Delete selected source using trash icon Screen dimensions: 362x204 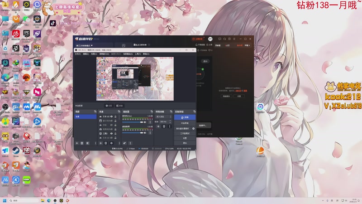(x=105, y=143)
